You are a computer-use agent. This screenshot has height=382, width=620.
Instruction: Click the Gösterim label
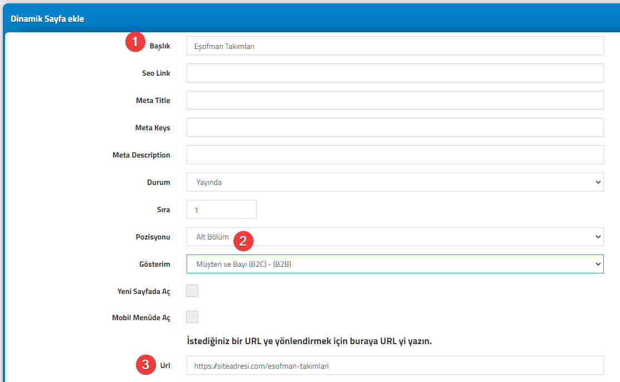pyautogui.click(x=155, y=264)
